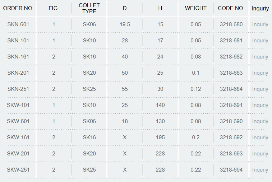Click the WEIGHT column header
The width and height of the screenshot is (272, 182).
pyautogui.click(x=196, y=8)
